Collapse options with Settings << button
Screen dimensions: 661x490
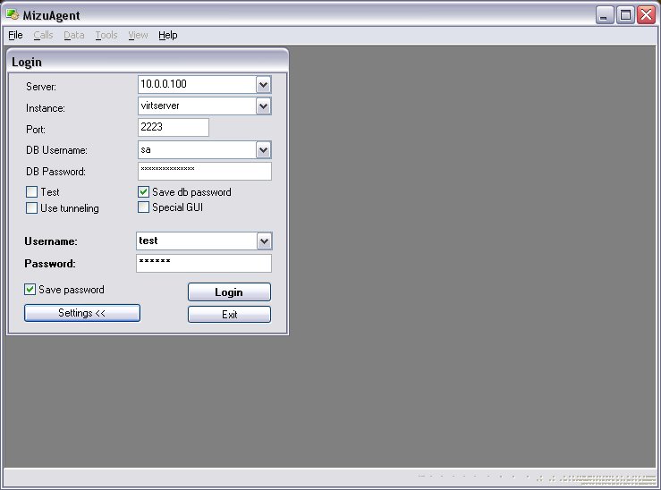pos(82,313)
